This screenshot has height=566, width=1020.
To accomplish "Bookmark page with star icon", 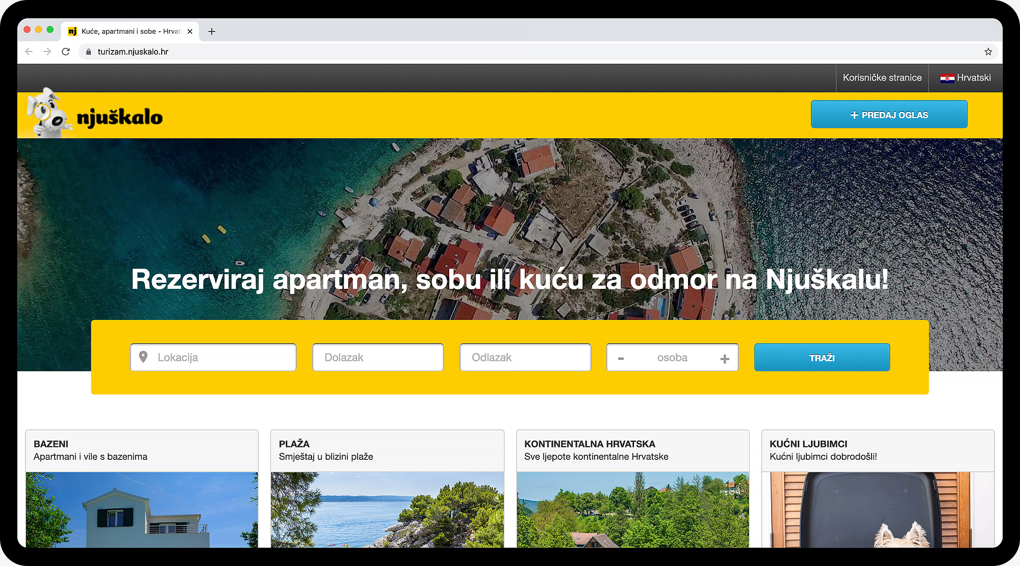I will tap(988, 52).
